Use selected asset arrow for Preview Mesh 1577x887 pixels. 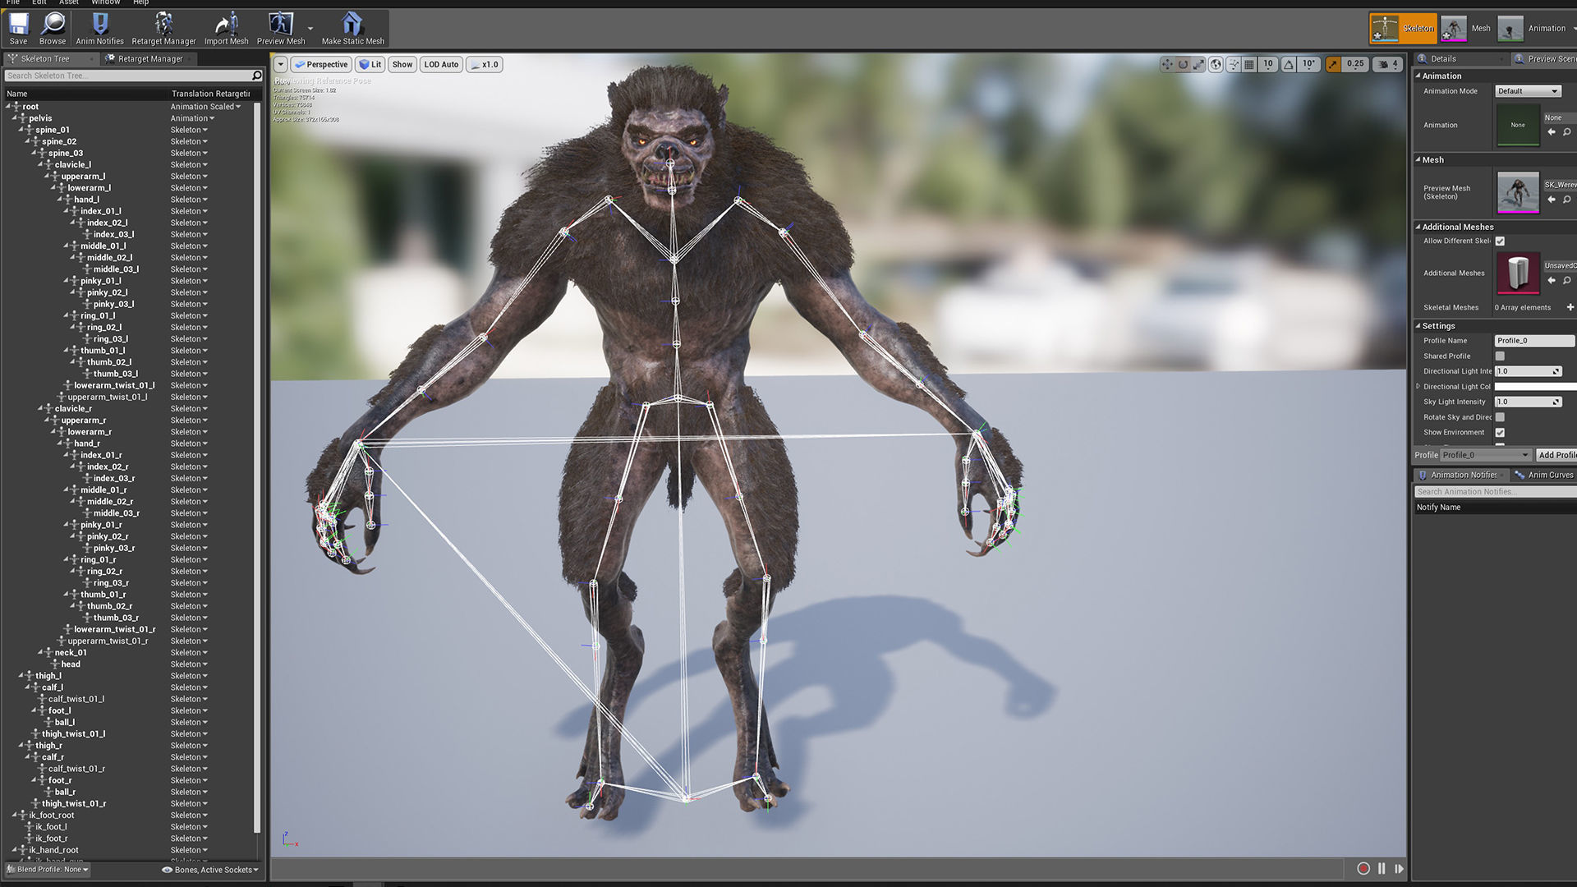point(1552,200)
